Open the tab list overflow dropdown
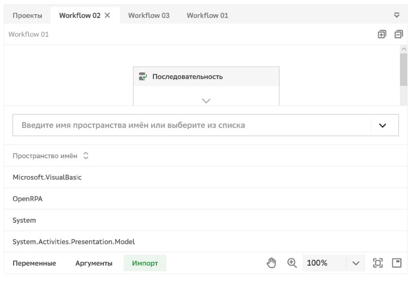412x281 pixels. click(x=397, y=15)
